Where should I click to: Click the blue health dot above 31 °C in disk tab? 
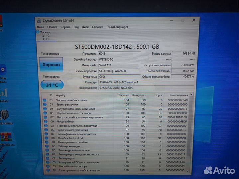(38, 32)
